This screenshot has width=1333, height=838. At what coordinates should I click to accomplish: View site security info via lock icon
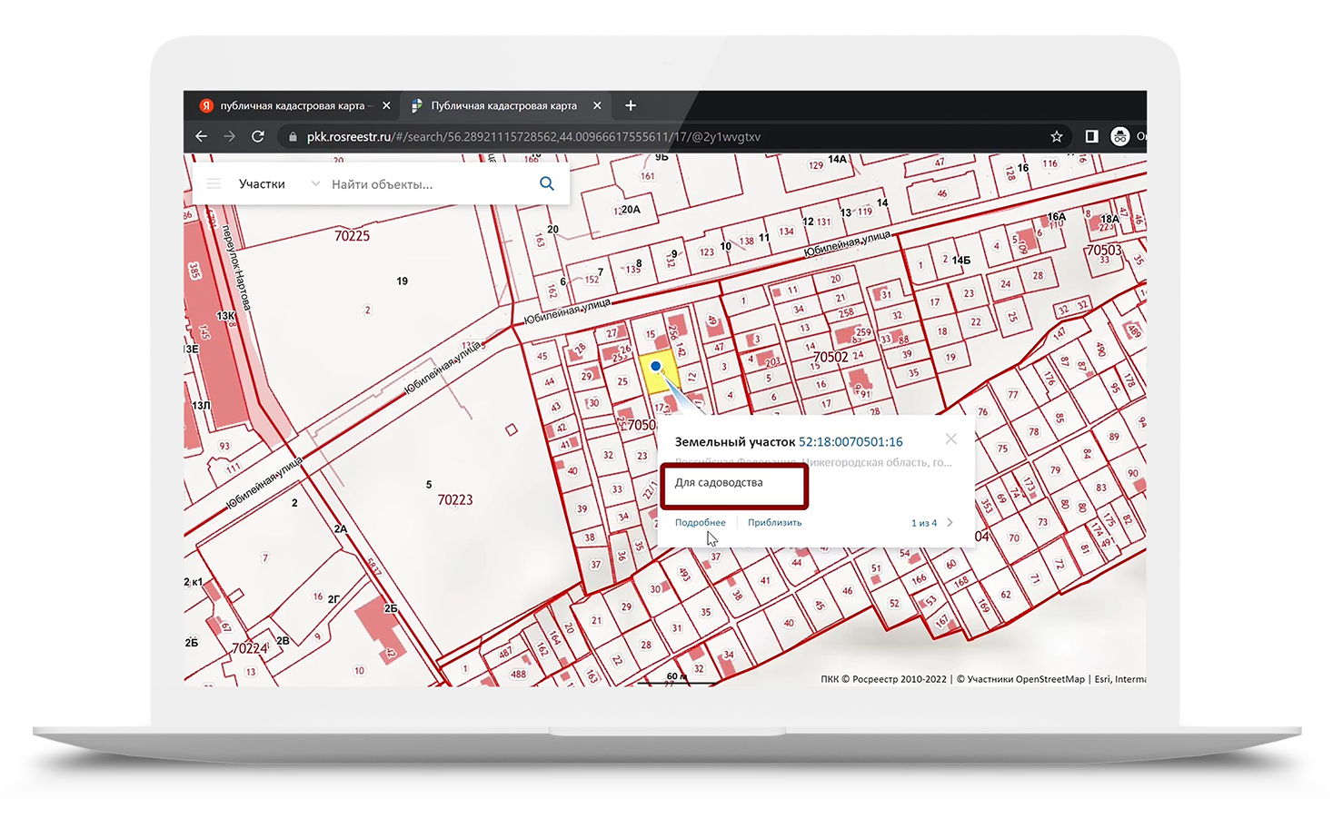click(292, 137)
